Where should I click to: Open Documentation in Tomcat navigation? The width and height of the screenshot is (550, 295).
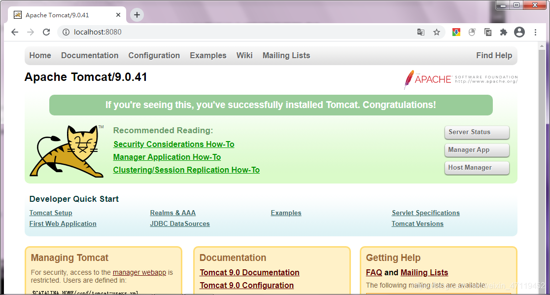(x=90, y=55)
